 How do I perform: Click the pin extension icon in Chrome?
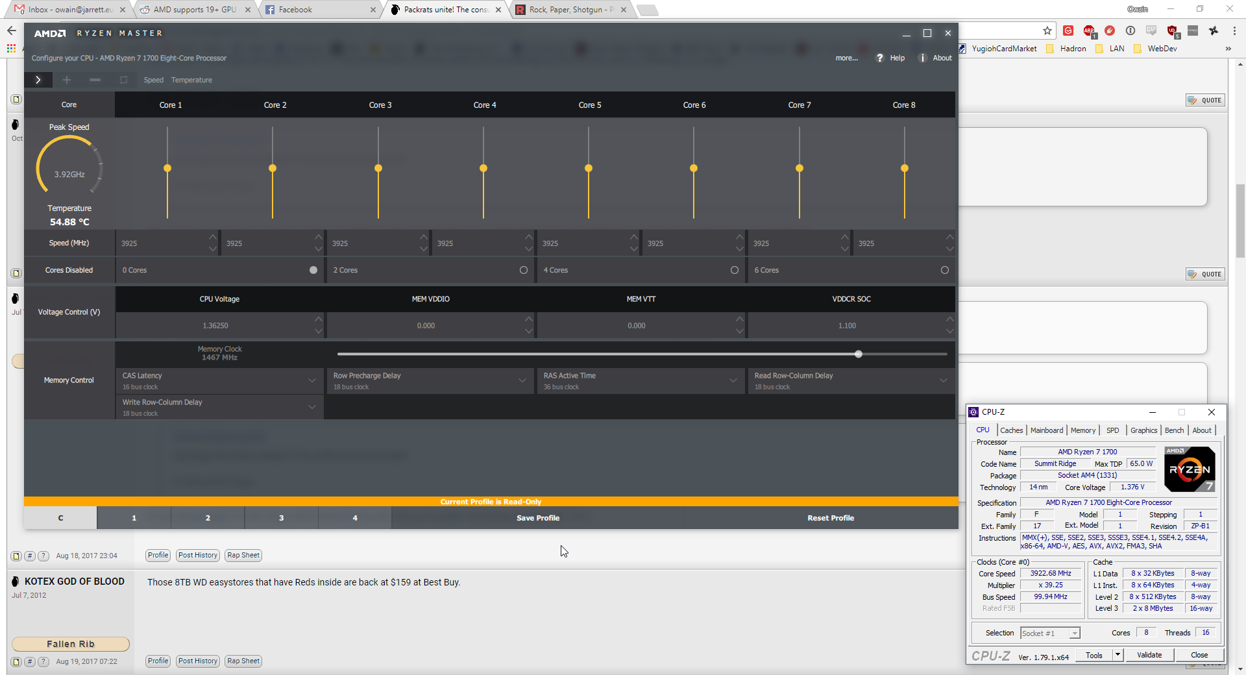pyautogui.click(x=1214, y=31)
